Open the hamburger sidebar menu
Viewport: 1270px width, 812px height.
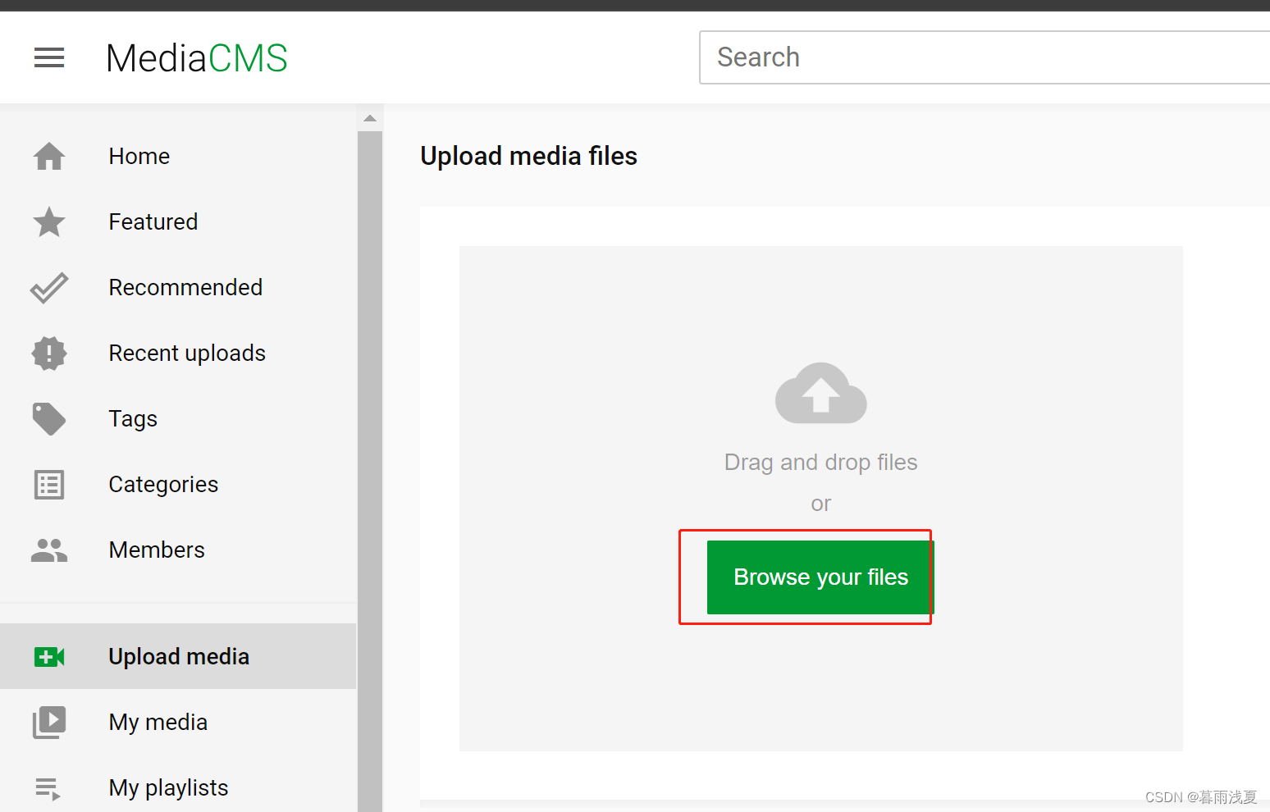click(49, 57)
